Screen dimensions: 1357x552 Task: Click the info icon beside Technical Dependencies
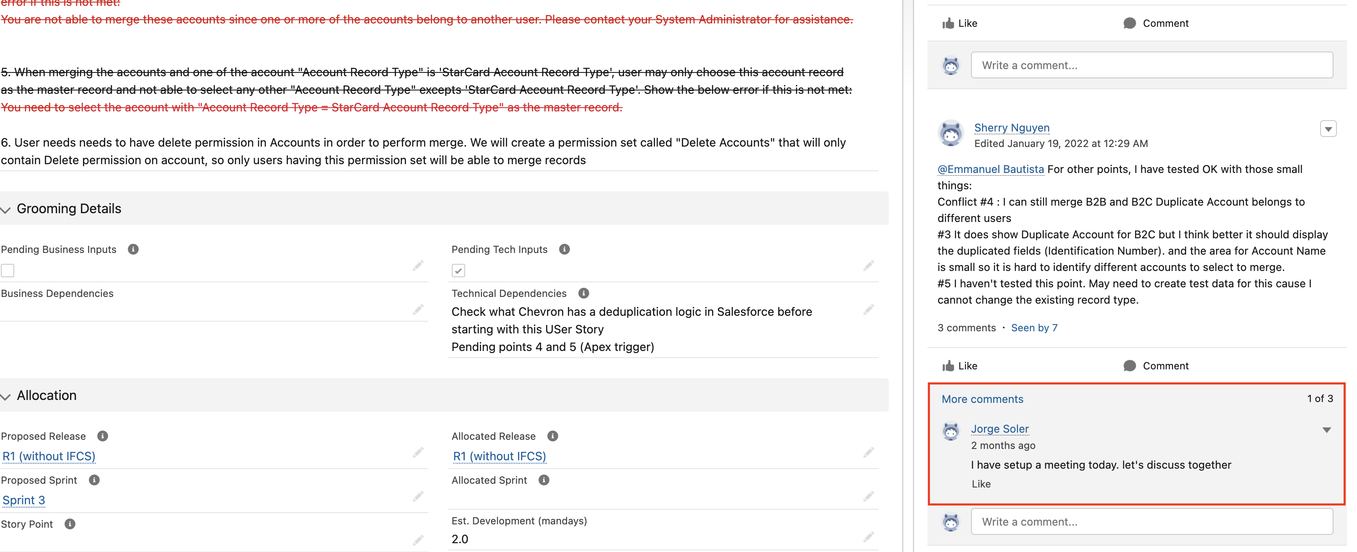coord(583,293)
